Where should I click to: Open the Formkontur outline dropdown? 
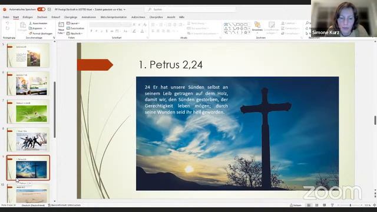coord(290,28)
